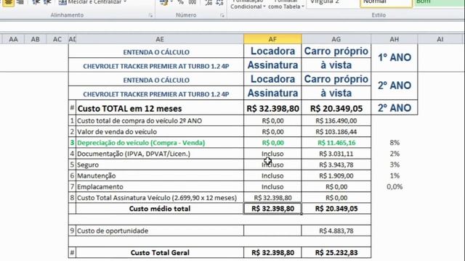Open Formatação Condicional dropdown
Image resolution: width=465 pixels, height=261 pixels.
click(x=248, y=4)
